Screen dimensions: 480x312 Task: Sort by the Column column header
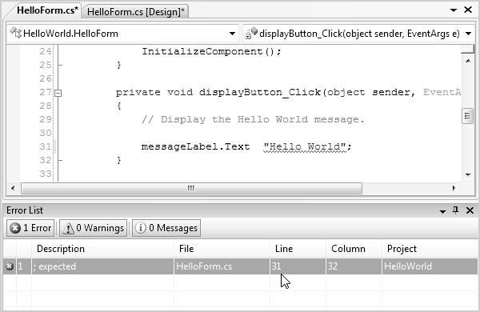pyautogui.click(x=354, y=249)
